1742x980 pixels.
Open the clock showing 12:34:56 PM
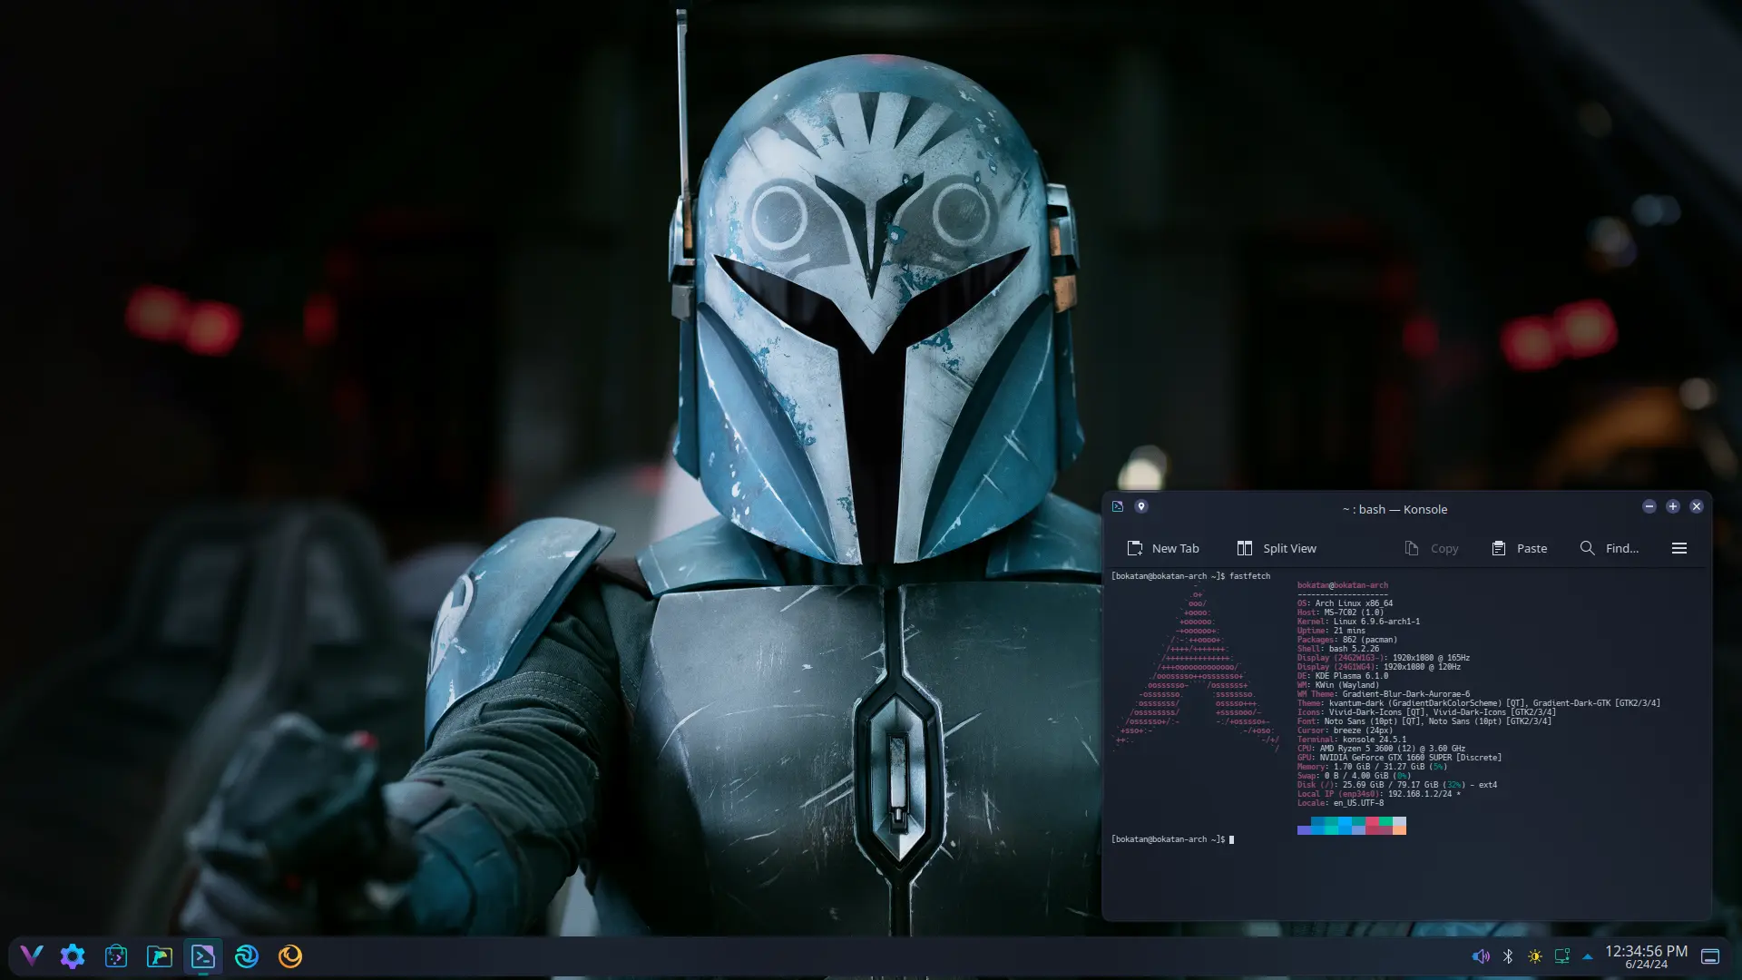click(x=1646, y=956)
